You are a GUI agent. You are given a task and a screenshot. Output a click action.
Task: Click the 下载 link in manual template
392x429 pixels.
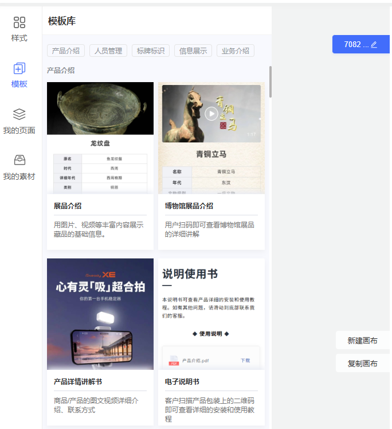[245, 361]
